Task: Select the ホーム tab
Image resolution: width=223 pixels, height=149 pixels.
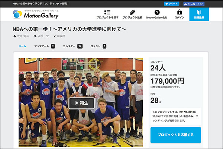Action: click(x=22, y=46)
